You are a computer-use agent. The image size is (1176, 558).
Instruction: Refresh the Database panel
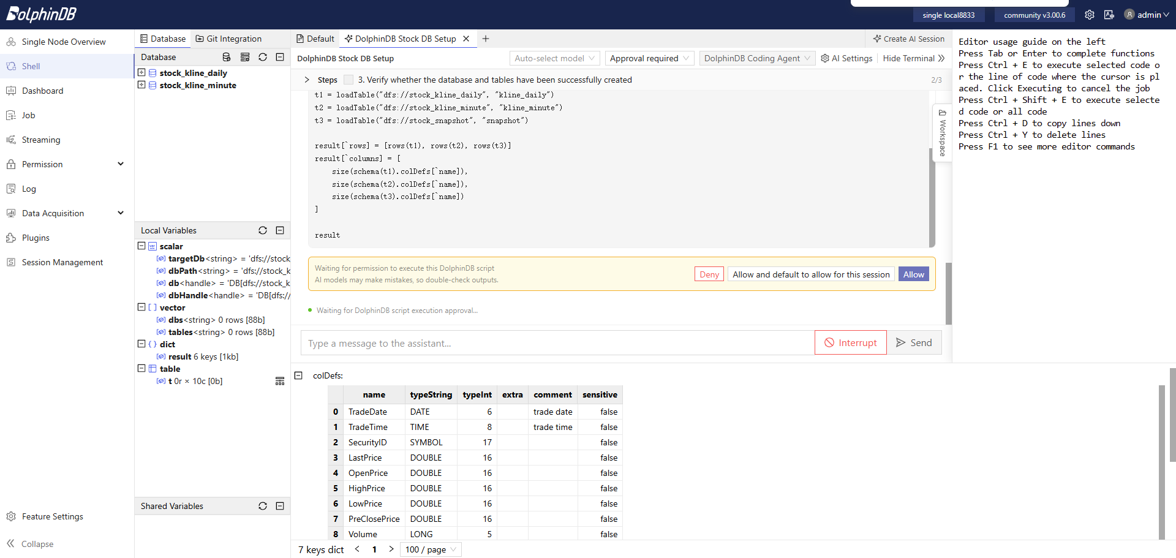point(263,57)
